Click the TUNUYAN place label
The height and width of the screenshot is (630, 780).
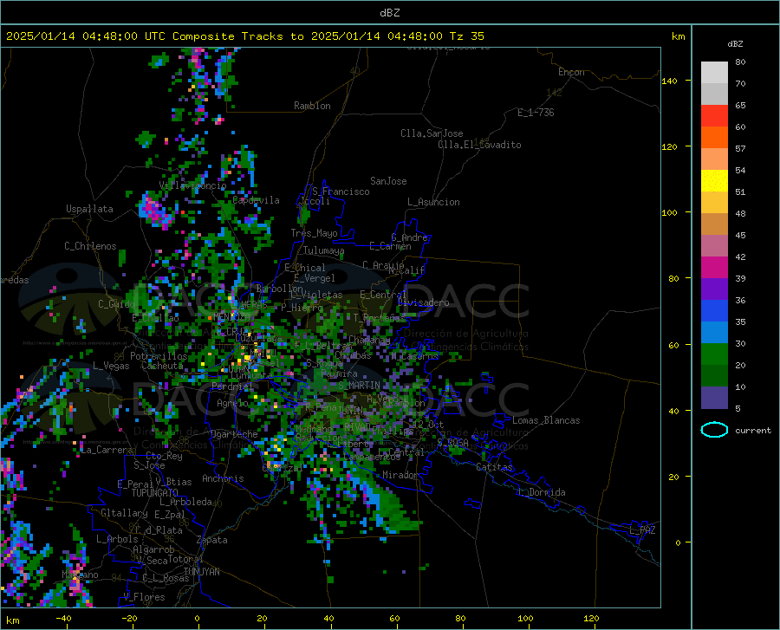201,572
